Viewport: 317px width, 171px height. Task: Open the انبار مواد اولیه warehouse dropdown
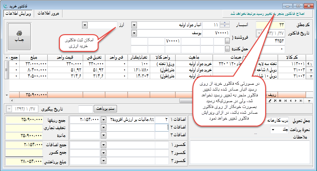(x=134, y=25)
